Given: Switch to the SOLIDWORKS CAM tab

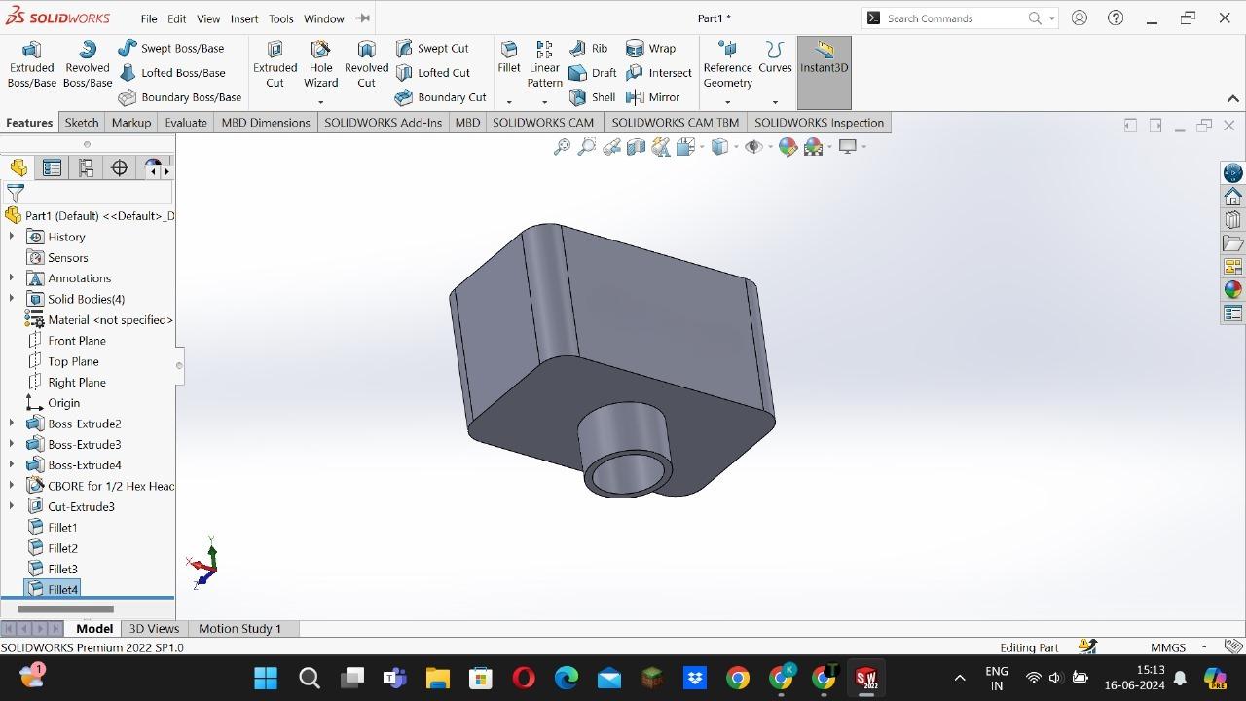Looking at the screenshot, I should pos(543,123).
